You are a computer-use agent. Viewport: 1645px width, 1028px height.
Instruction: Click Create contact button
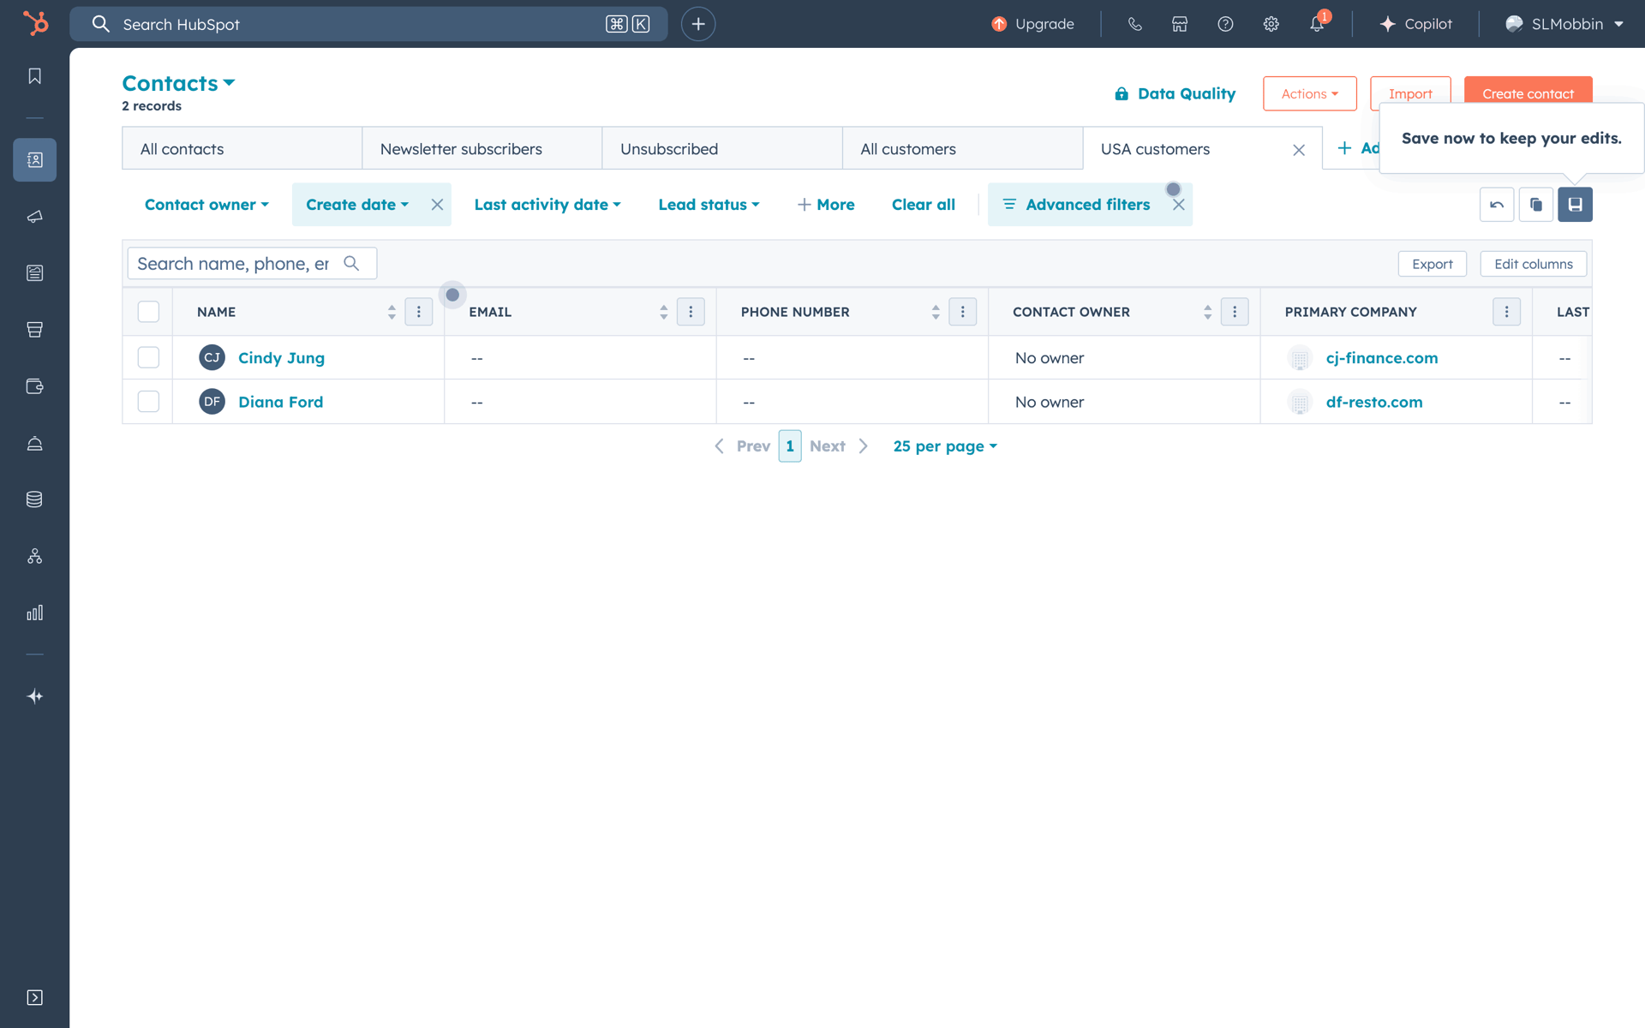pos(1528,93)
